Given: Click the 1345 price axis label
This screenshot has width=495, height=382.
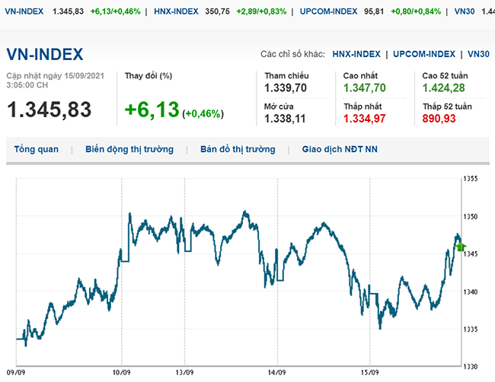Looking at the screenshot, I should tap(471, 254).
